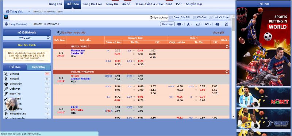Select odds 76.00 in Fluminense 1X2

152,54
